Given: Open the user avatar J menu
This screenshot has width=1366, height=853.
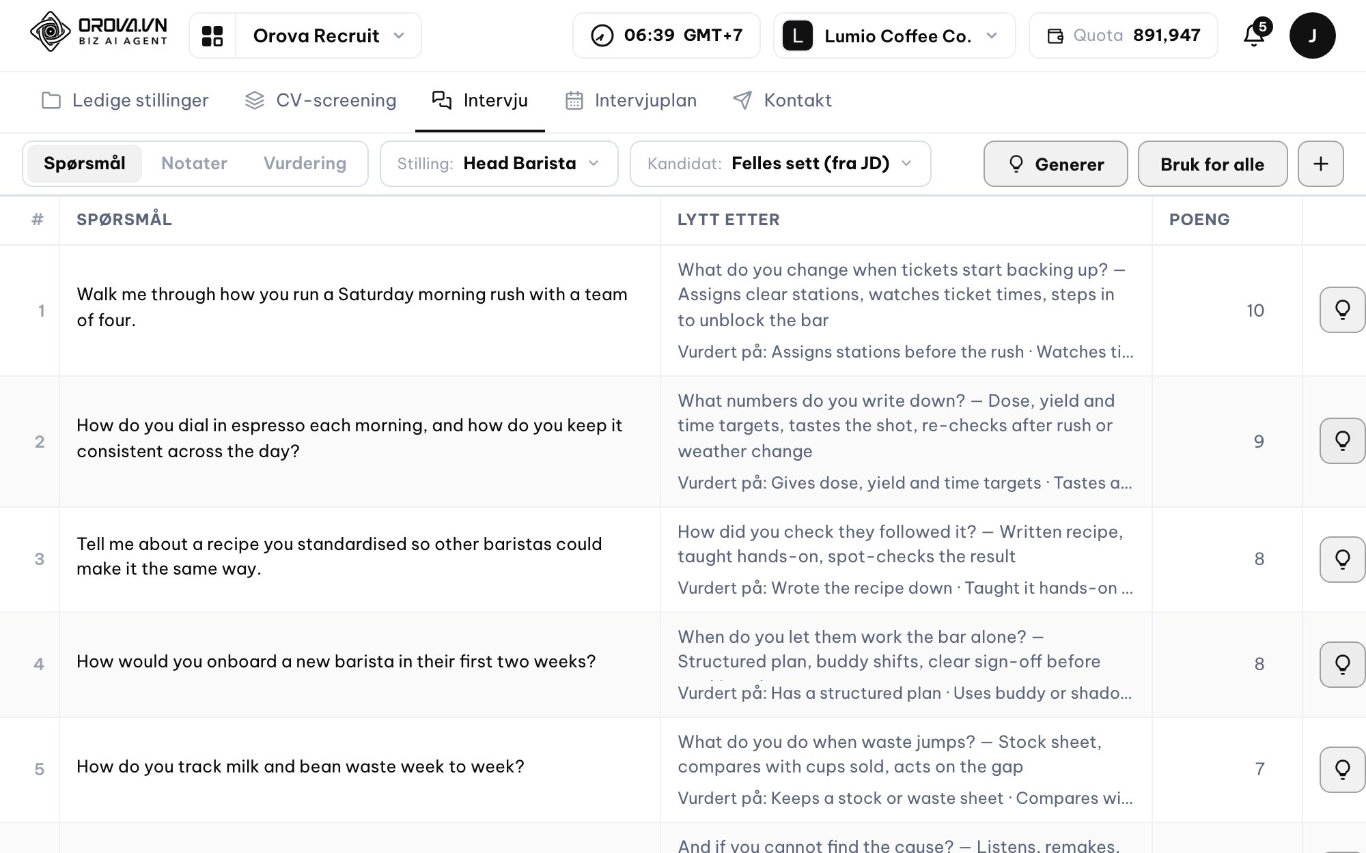Looking at the screenshot, I should (x=1312, y=35).
